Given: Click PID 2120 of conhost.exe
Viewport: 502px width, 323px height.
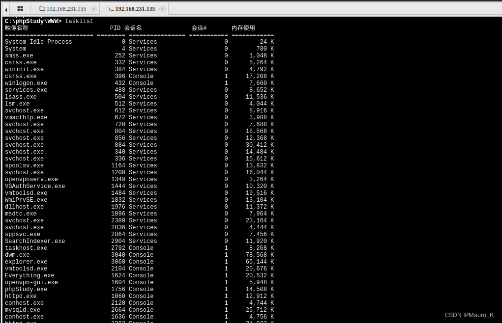Looking at the screenshot, I should [x=118, y=303].
